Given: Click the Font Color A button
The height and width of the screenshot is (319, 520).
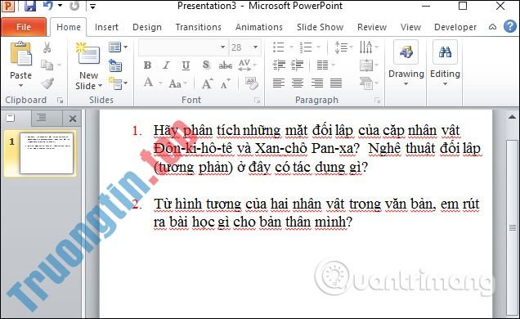Looking at the screenshot, I should pos(149,83).
